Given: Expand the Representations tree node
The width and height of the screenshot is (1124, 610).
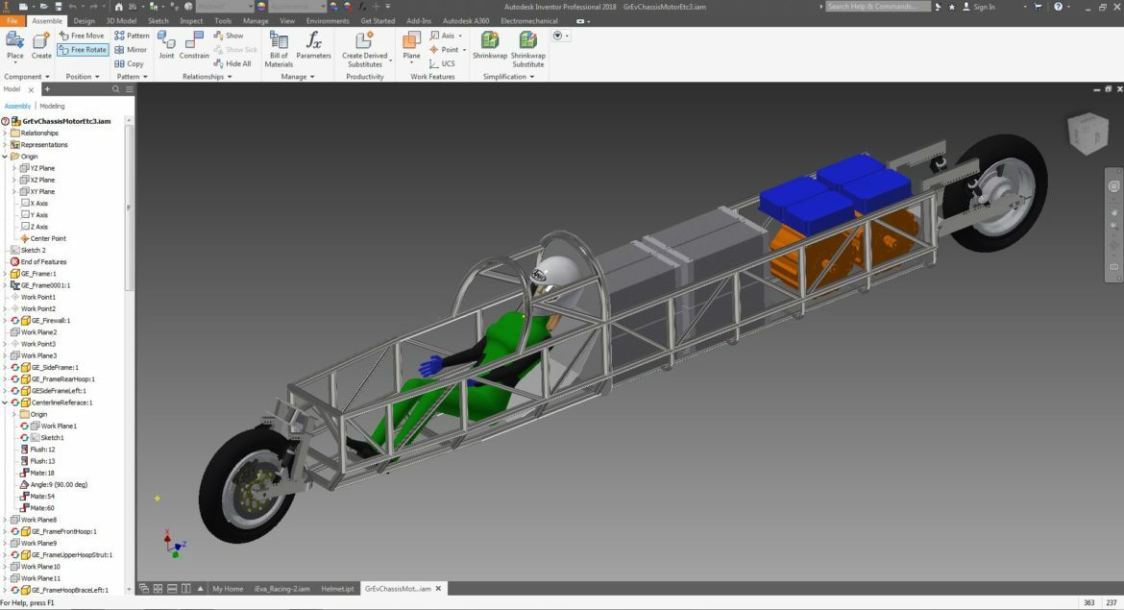Looking at the screenshot, I should pos(5,145).
